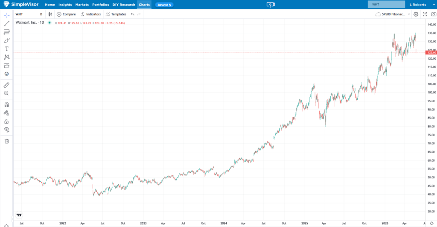Open the object tree diamond icon
The height and width of the screenshot is (227, 437).
point(7,225)
